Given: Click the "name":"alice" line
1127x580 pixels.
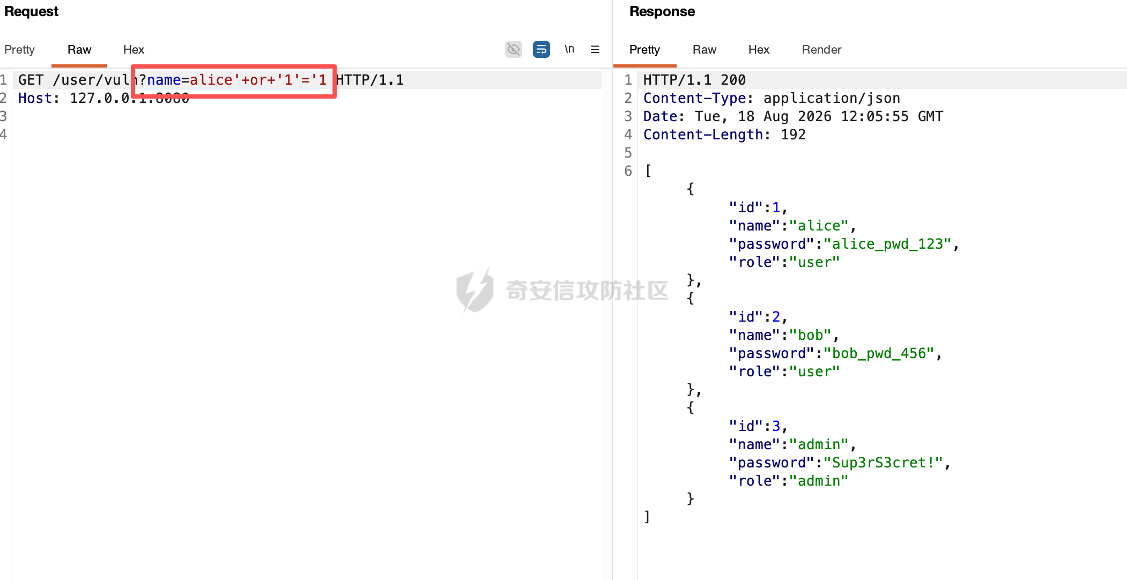Looking at the screenshot, I should click(x=792, y=226).
